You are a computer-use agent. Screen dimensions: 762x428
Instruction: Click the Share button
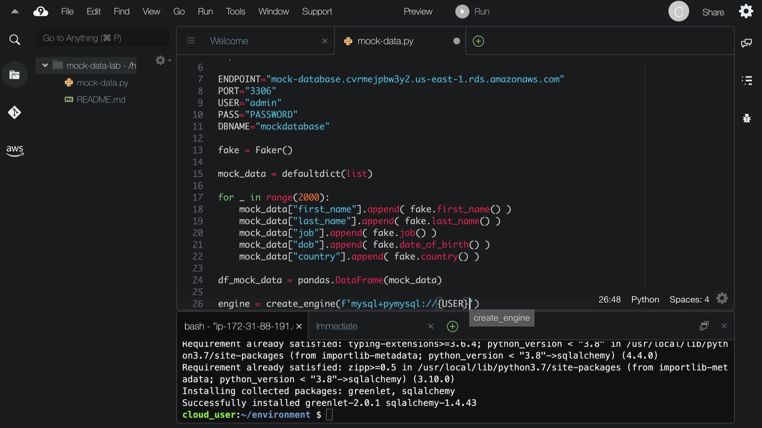click(713, 12)
